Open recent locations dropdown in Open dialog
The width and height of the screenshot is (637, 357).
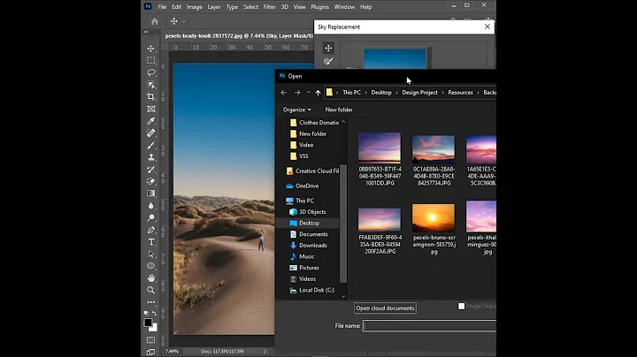(x=309, y=93)
